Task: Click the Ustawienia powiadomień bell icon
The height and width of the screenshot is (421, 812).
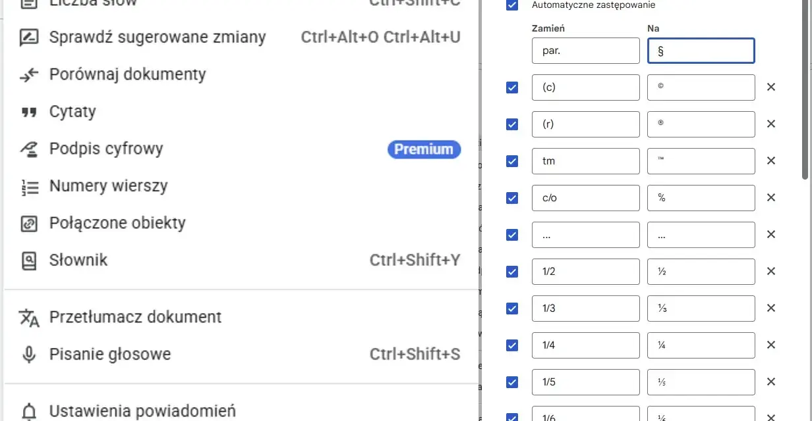Action: pyautogui.click(x=29, y=412)
